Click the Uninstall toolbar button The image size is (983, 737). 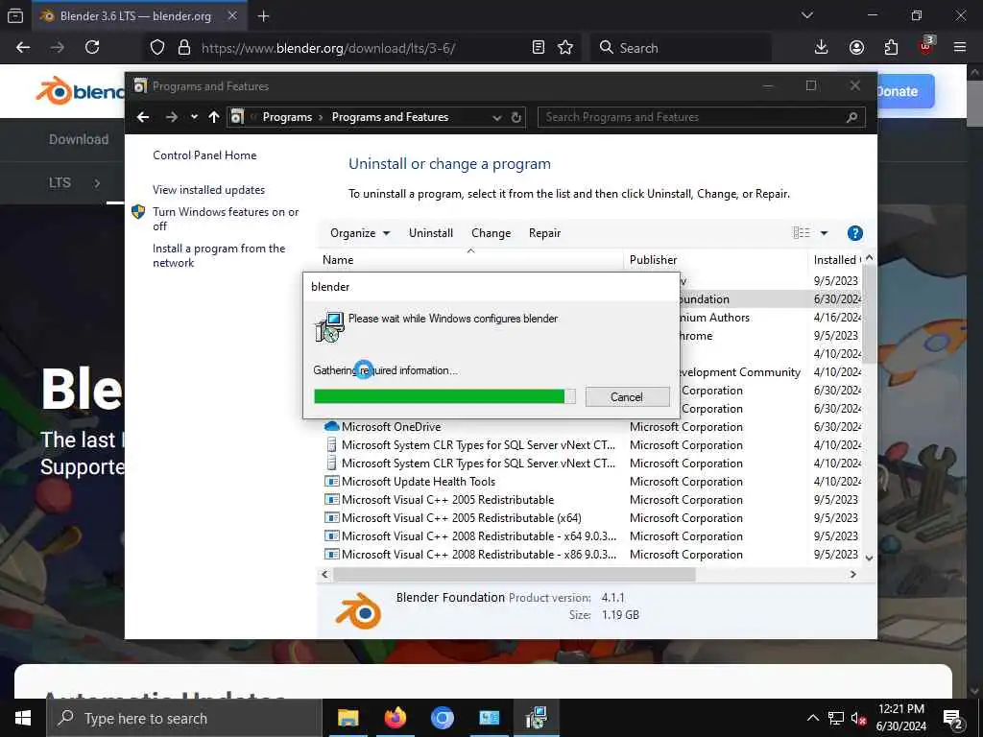[x=431, y=233]
